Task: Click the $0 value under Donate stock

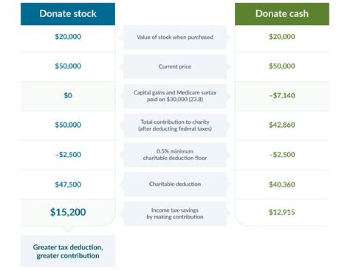Action: click(x=68, y=96)
